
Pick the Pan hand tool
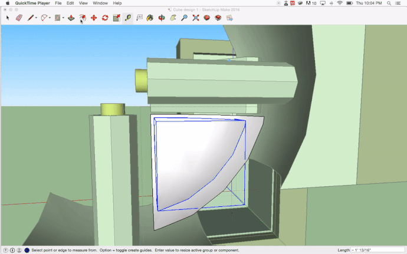click(x=173, y=18)
